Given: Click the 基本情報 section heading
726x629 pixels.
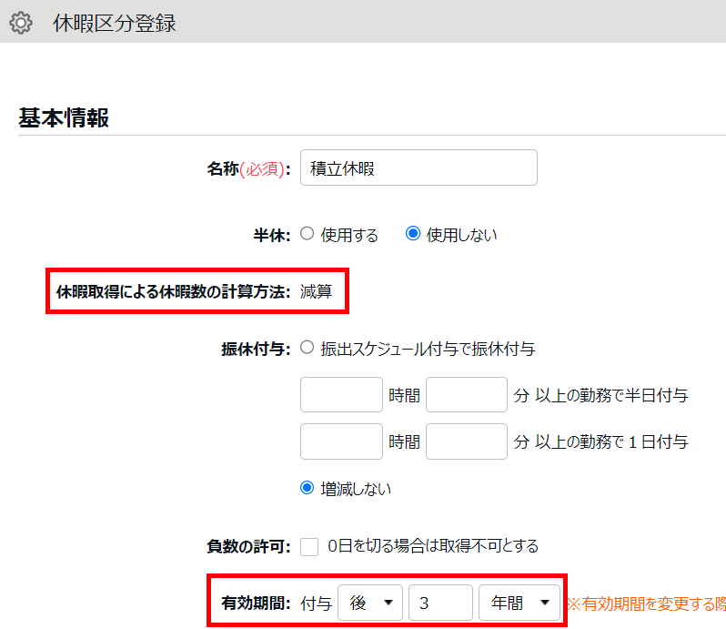Looking at the screenshot, I should pos(64,118).
